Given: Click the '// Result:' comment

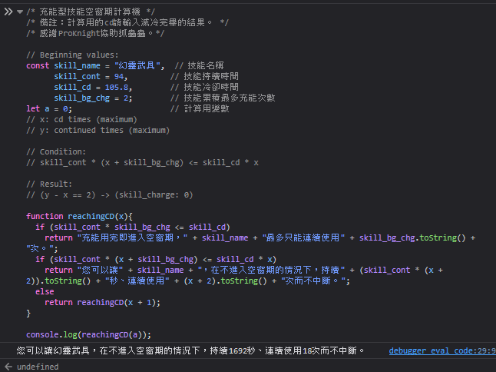Looking at the screenshot, I should coord(49,184).
